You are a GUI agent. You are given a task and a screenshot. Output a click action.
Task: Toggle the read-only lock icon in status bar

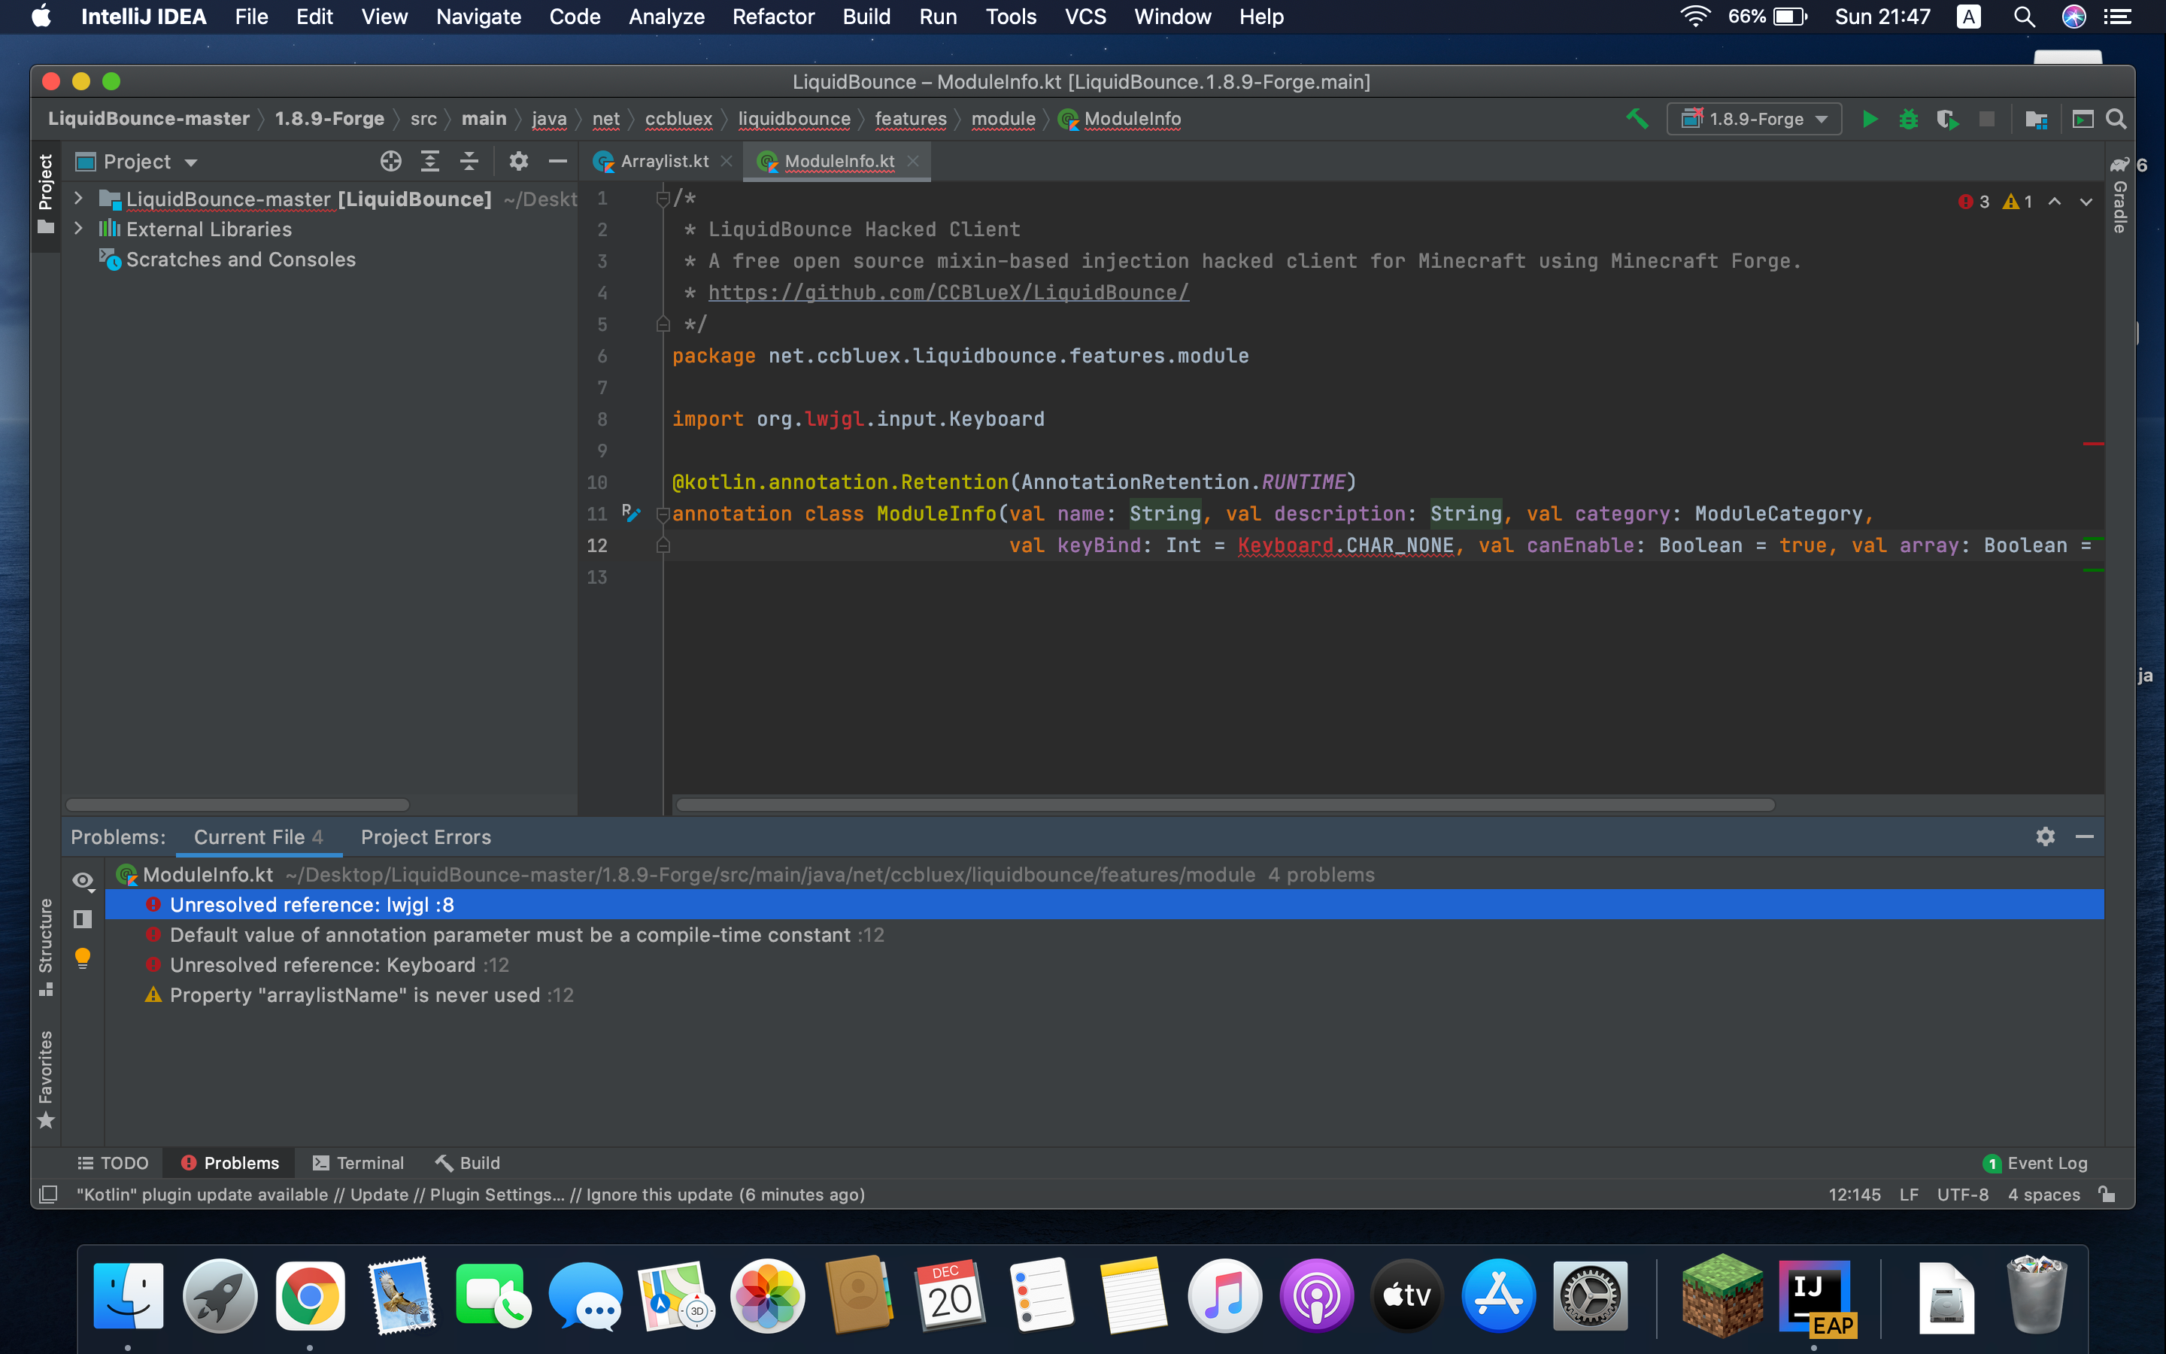2107,1195
